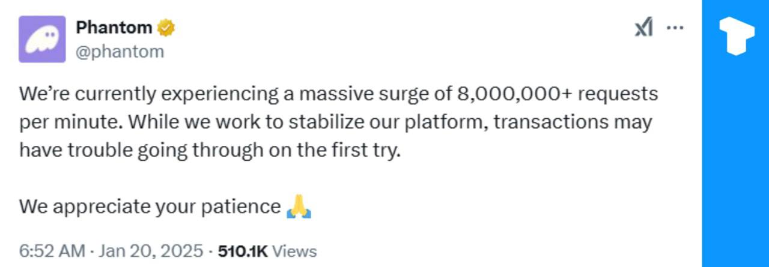This screenshot has width=769, height=267.
Task: Click the 510.1K view count number
Action: pos(242,251)
